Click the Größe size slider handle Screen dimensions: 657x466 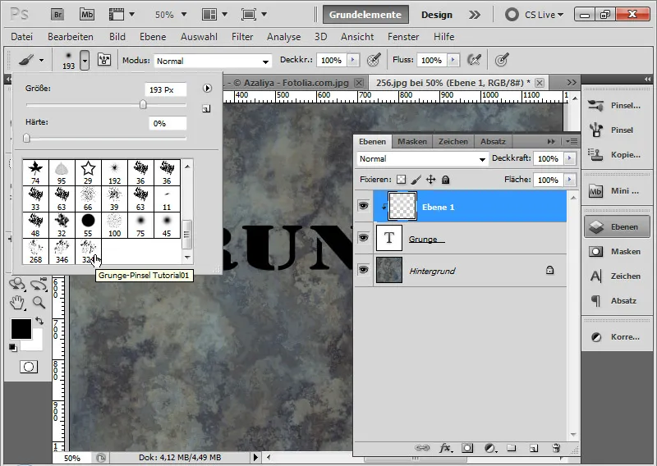[x=143, y=104]
